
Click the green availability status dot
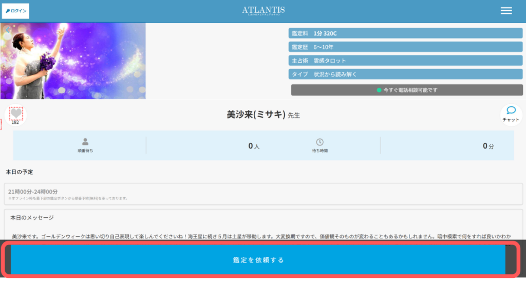click(x=379, y=90)
